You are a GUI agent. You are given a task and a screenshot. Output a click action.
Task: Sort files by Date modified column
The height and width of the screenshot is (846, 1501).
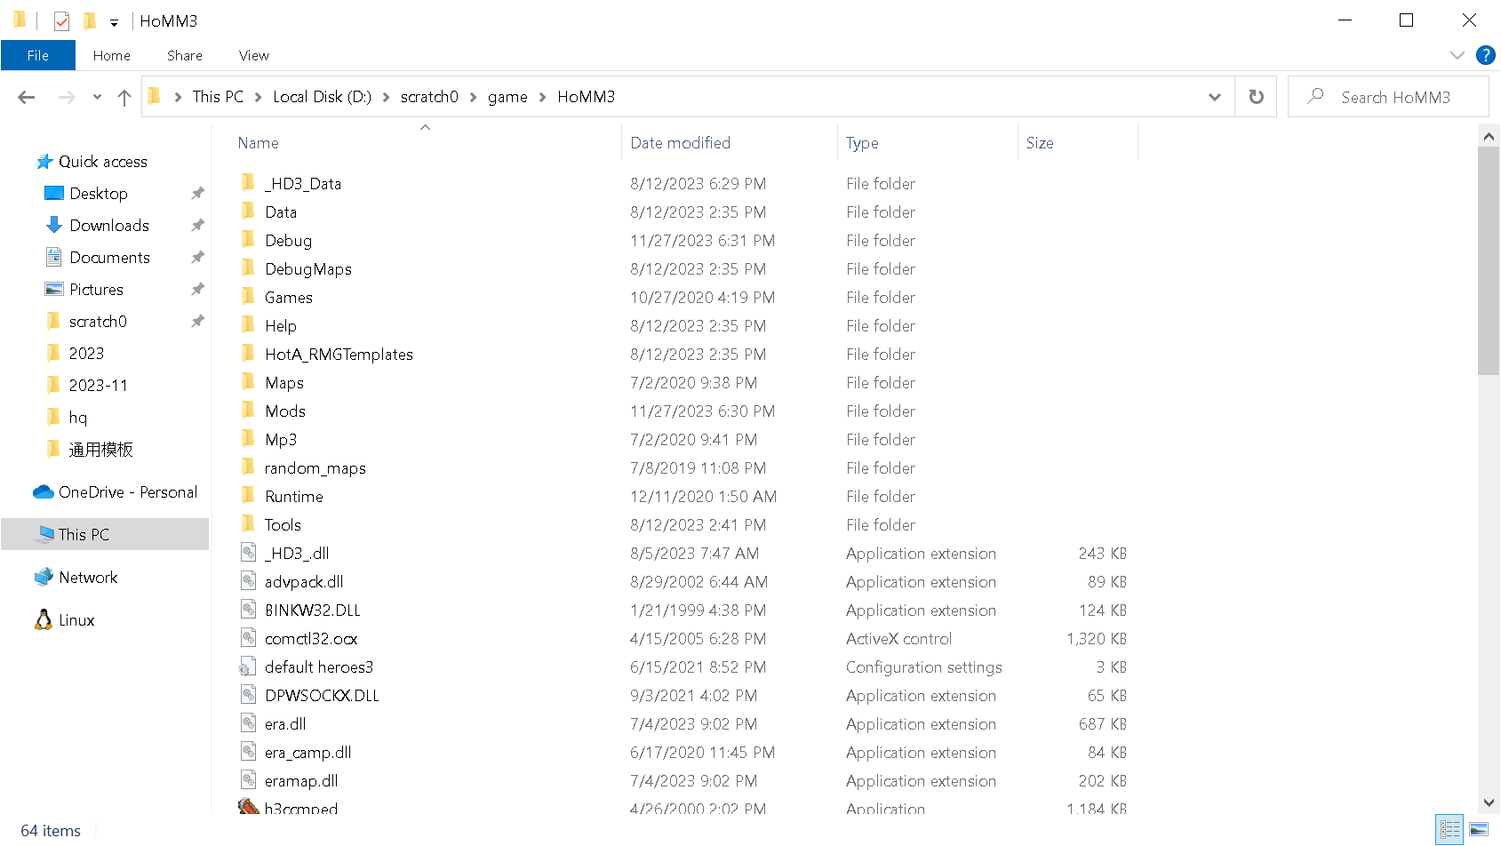point(680,143)
